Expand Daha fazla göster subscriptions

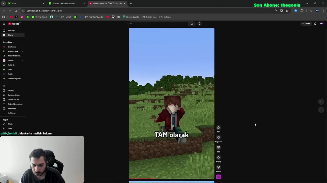pos(12,79)
